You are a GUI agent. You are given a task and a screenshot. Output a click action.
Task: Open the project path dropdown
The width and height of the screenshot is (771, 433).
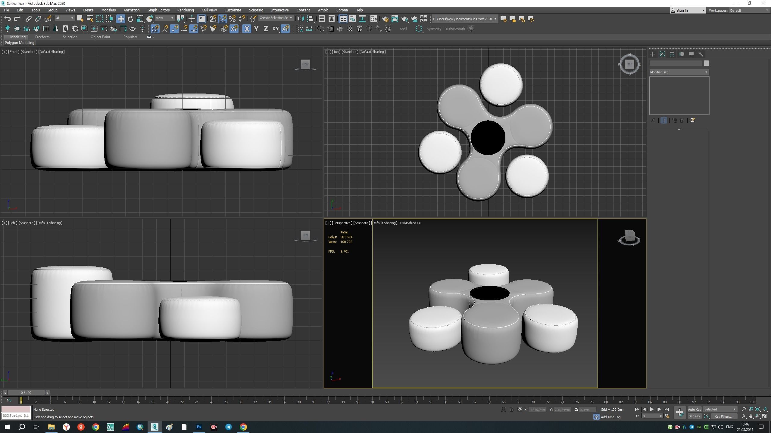pyautogui.click(x=465, y=19)
